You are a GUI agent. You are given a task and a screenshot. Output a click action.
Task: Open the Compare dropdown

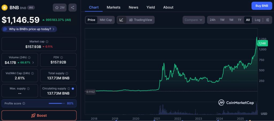click(193, 20)
